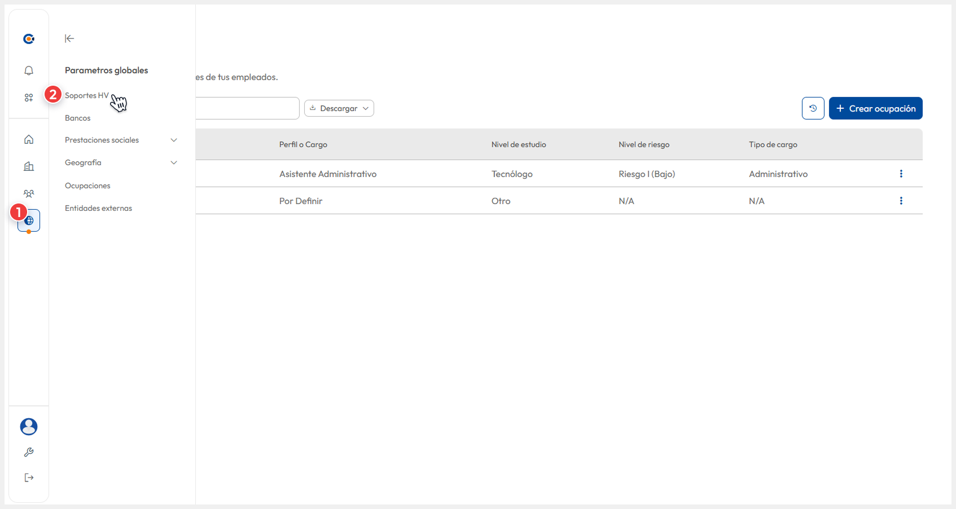The height and width of the screenshot is (509, 956).
Task: Open the user profile avatar
Action: pos(29,427)
